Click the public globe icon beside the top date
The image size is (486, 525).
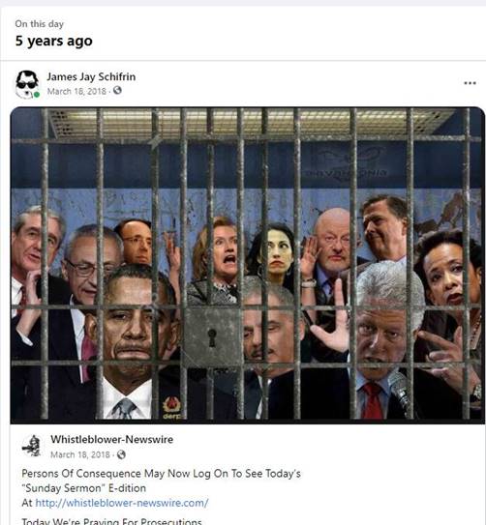point(117,91)
